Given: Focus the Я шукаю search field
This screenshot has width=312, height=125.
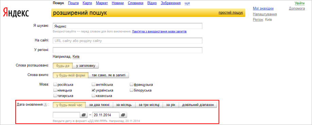Looking at the screenshot, I should (127, 26).
